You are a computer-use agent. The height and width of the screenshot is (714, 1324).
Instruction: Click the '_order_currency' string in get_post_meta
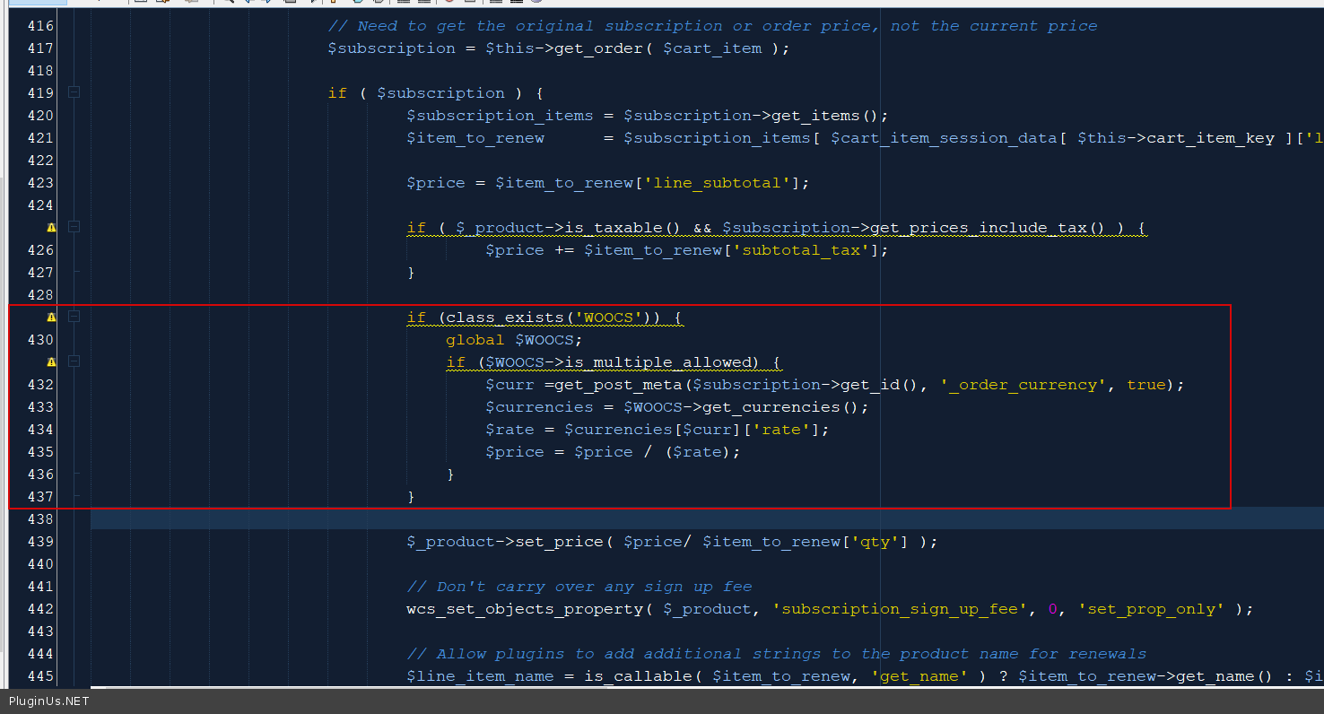pyautogui.click(x=1024, y=385)
